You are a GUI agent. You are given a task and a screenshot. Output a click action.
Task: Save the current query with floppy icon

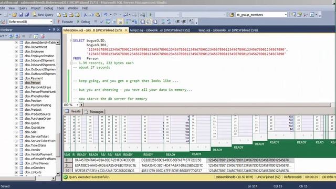point(21,15)
